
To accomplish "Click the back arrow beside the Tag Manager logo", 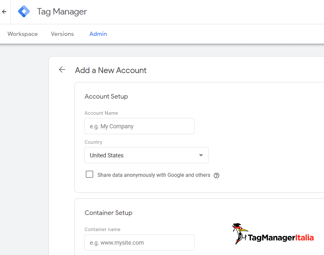I will pos(4,12).
